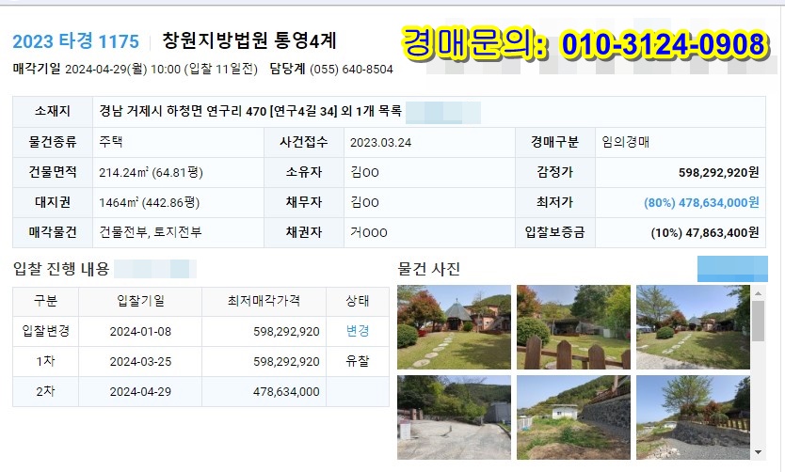Open the third top-row property photo
The height and width of the screenshot is (472, 785).
693,327
